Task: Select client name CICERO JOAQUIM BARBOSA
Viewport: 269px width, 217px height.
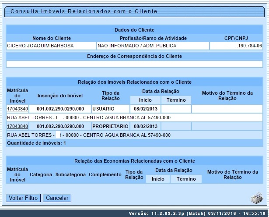Action: [x=40, y=46]
